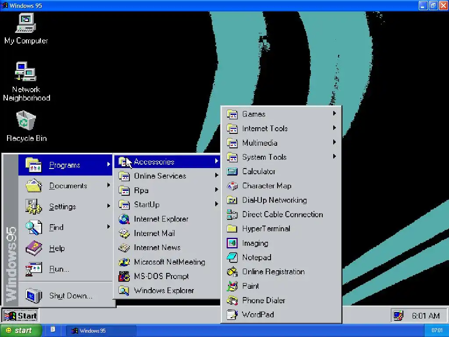The width and height of the screenshot is (449, 337).
Task: Click the Calculator icon in Accessories
Action: (232, 172)
